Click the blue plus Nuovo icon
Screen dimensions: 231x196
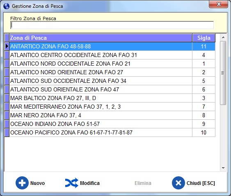(x=22, y=183)
